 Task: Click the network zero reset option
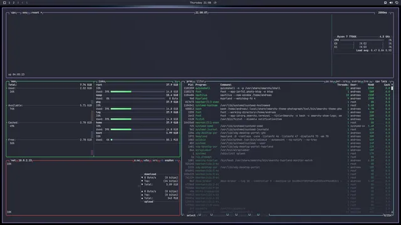point(155,161)
